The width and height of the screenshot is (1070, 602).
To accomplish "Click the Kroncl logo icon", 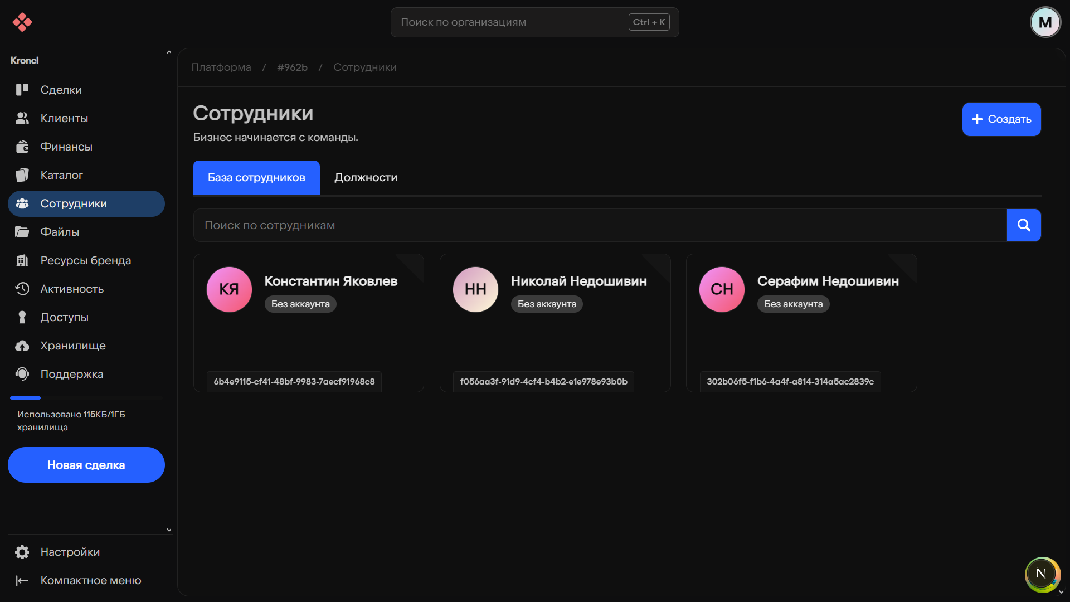I will 22,22.
